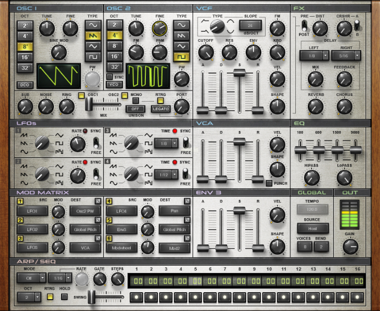The width and height of the screenshot is (380, 311).
Task: Open LFO 4 time 1/12 dropdown
Action: click(166, 174)
